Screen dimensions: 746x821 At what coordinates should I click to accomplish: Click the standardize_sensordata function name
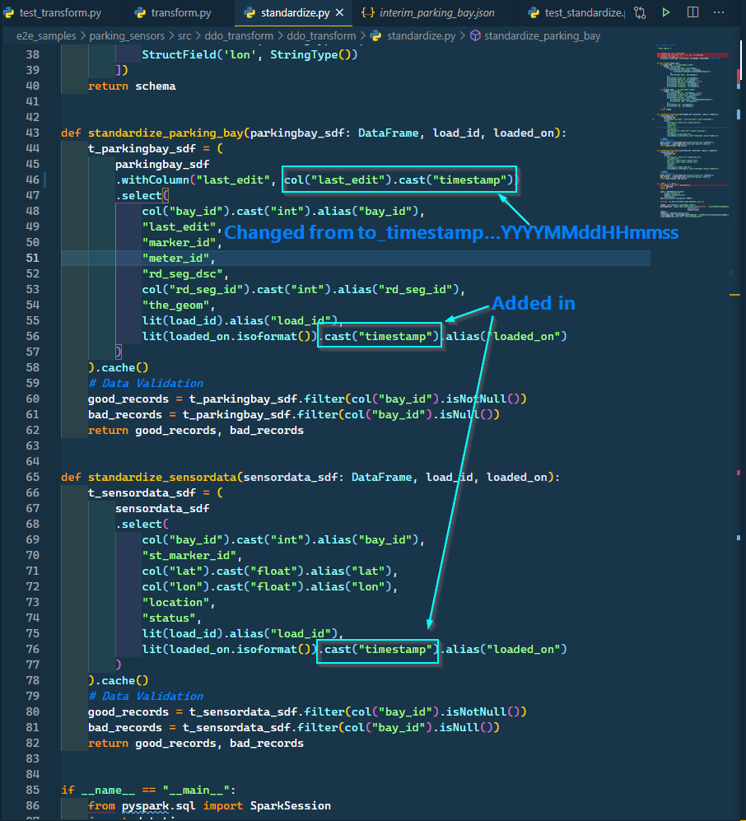click(x=162, y=477)
